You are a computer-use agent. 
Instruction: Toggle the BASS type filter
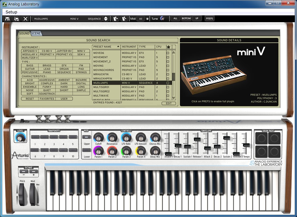30,65
